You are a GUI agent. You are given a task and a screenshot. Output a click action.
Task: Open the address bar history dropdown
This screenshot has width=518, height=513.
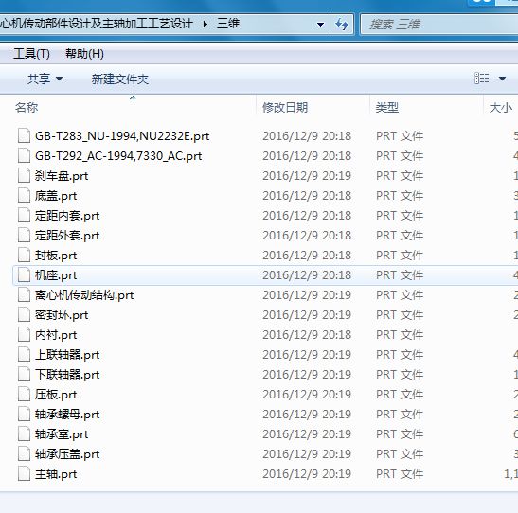point(320,25)
